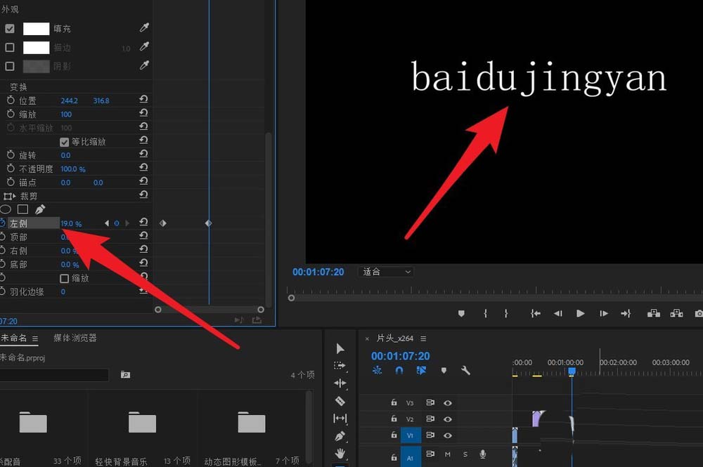Mark in point in program monitor
This screenshot has height=467, width=703.
486,313
